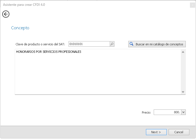
Task: Click the HONORARIOS POR SERVICIOS PROFESIONALES text line
Action: tap(49, 52)
